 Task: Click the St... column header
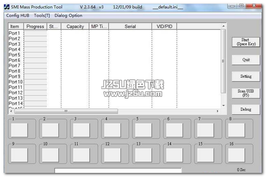pos(54,26)
